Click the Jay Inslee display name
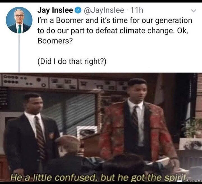 tap(55, 10)
